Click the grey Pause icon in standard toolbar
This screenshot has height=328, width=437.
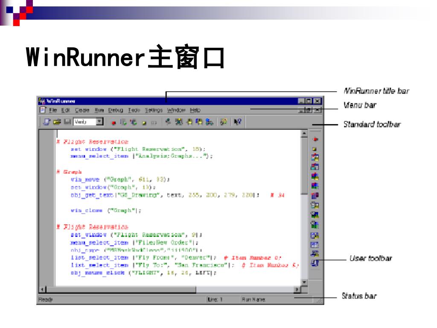tap(154, 123)
